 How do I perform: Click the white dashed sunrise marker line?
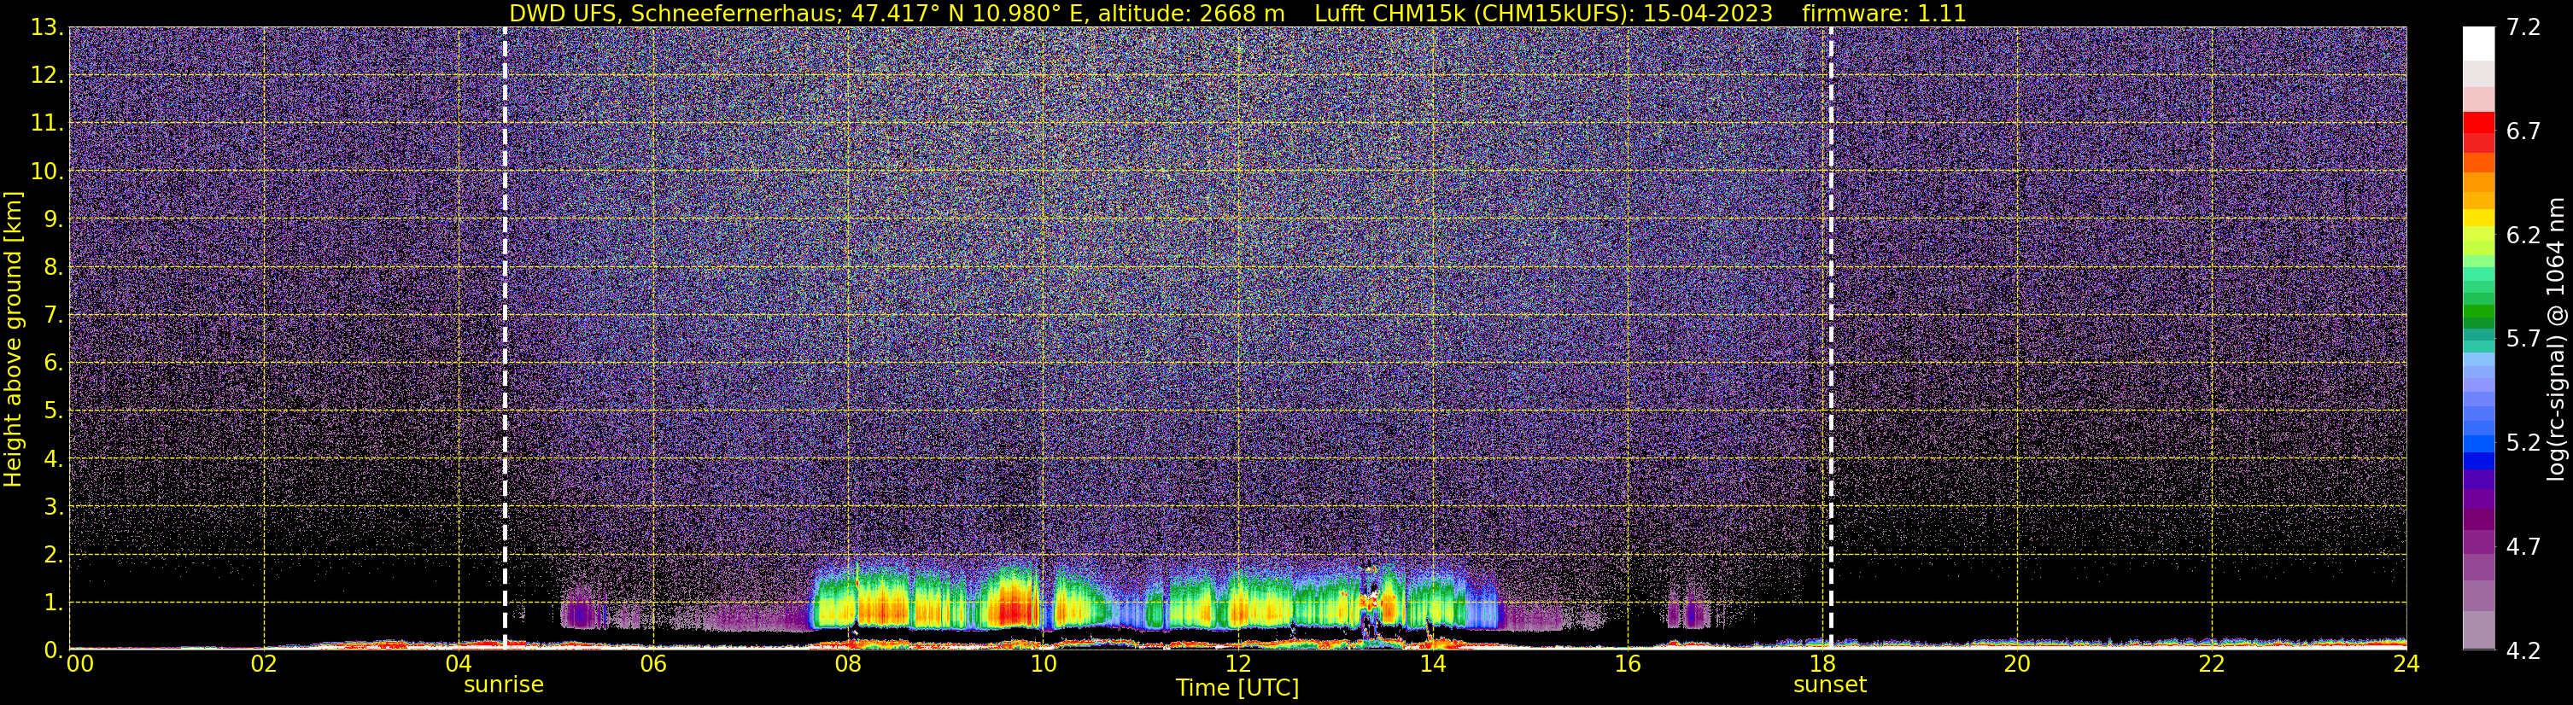[505, 337]
